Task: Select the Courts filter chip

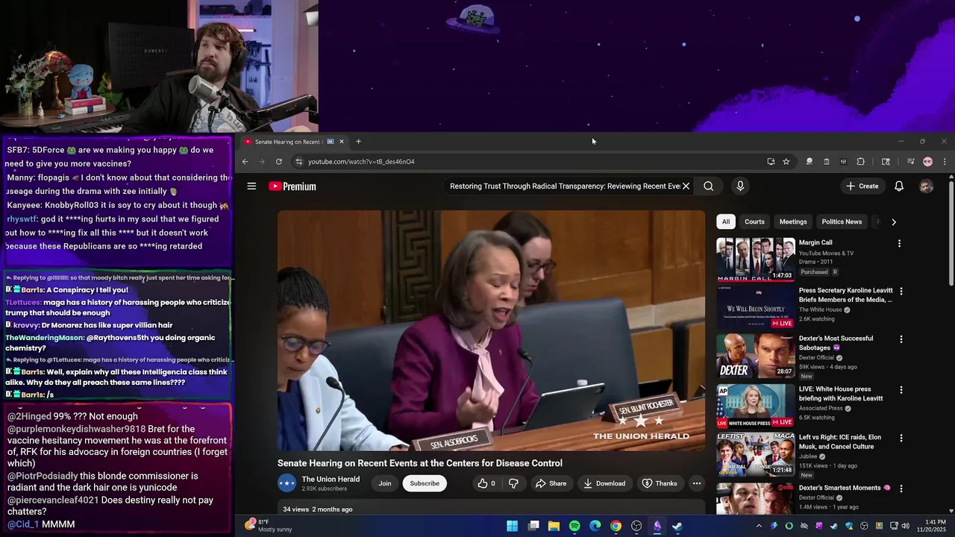Action: (754, 222)
